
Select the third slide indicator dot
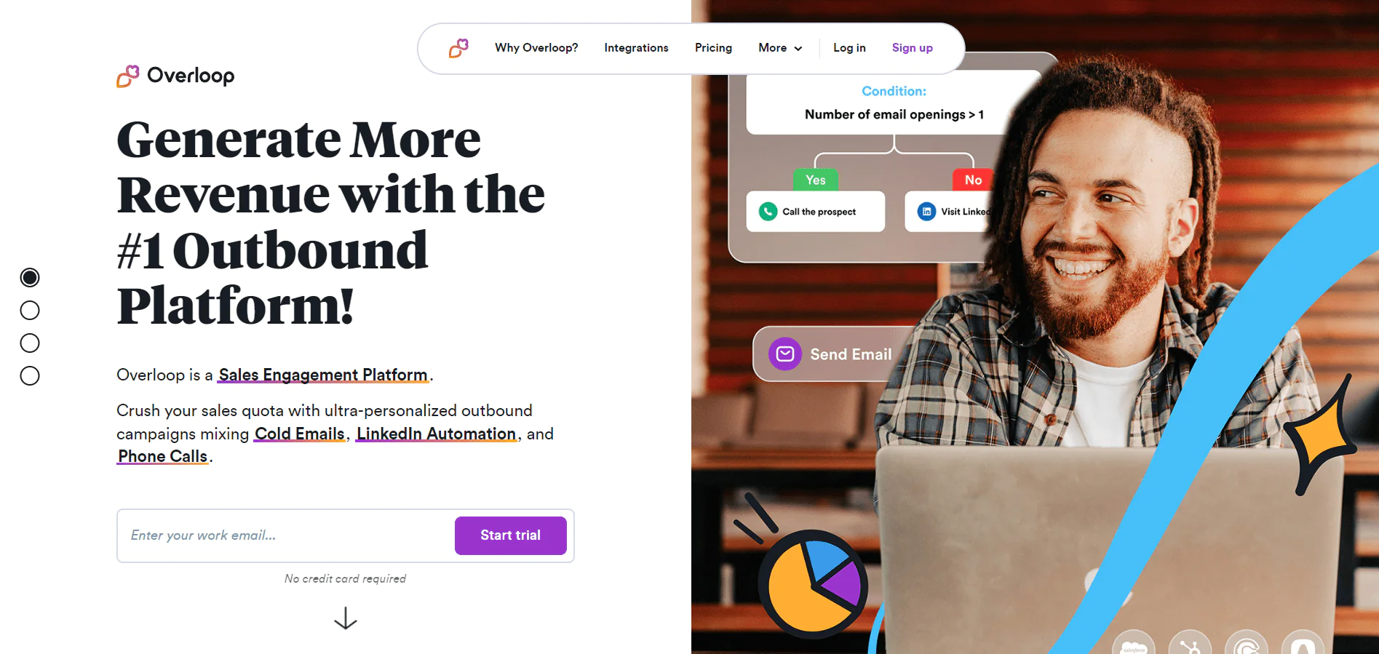tap(30, 343)
